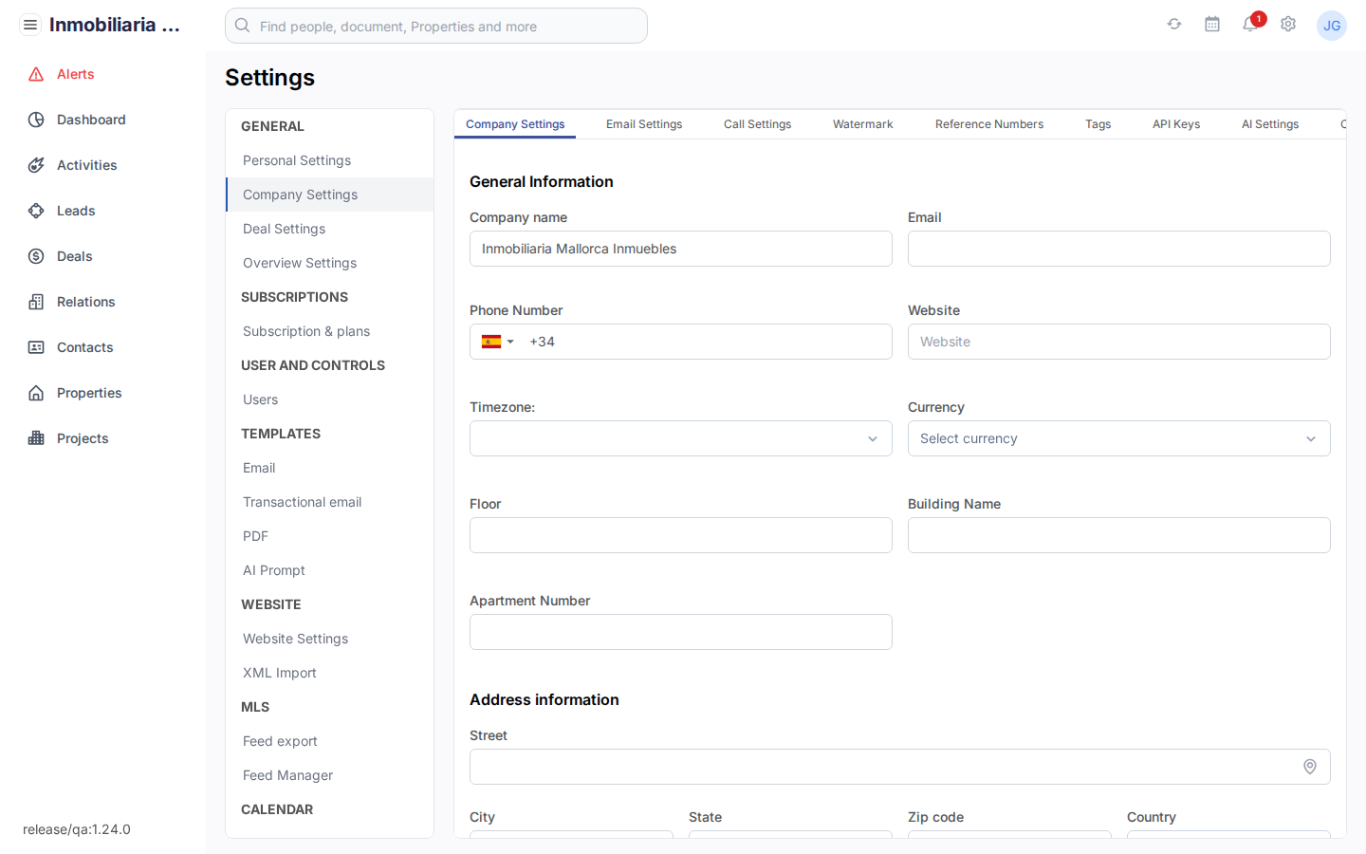The height and width of the screenshot is (854, 1366).
Task: Switch to the Watermark tab
Action: [x=862, y=123]
